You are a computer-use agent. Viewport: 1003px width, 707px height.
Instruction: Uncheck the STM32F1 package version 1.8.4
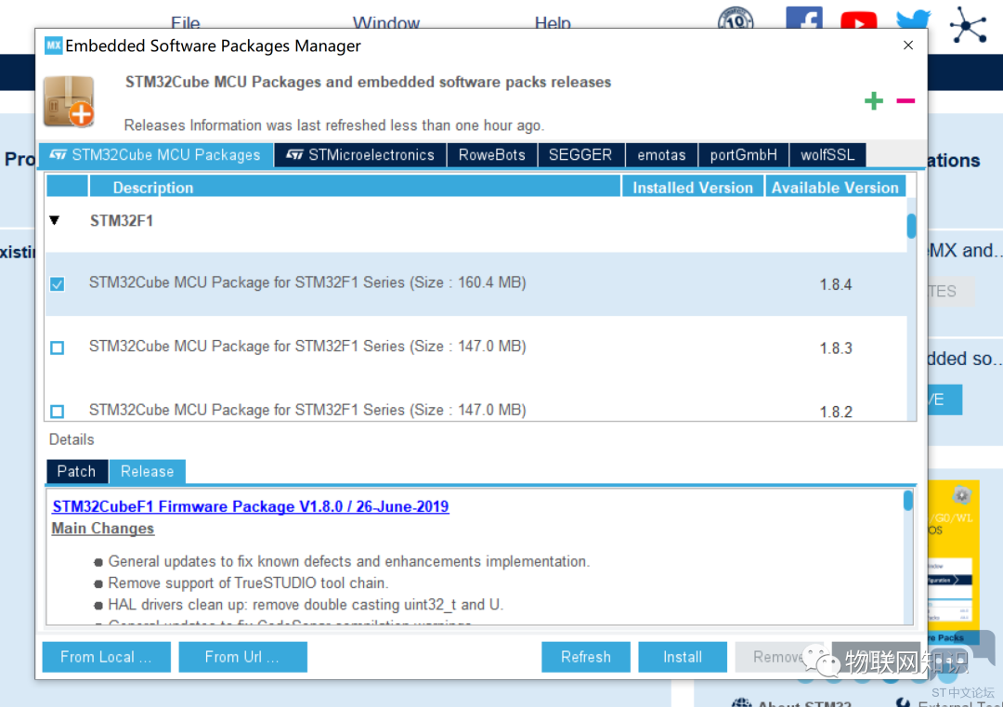tap(57, 284)
